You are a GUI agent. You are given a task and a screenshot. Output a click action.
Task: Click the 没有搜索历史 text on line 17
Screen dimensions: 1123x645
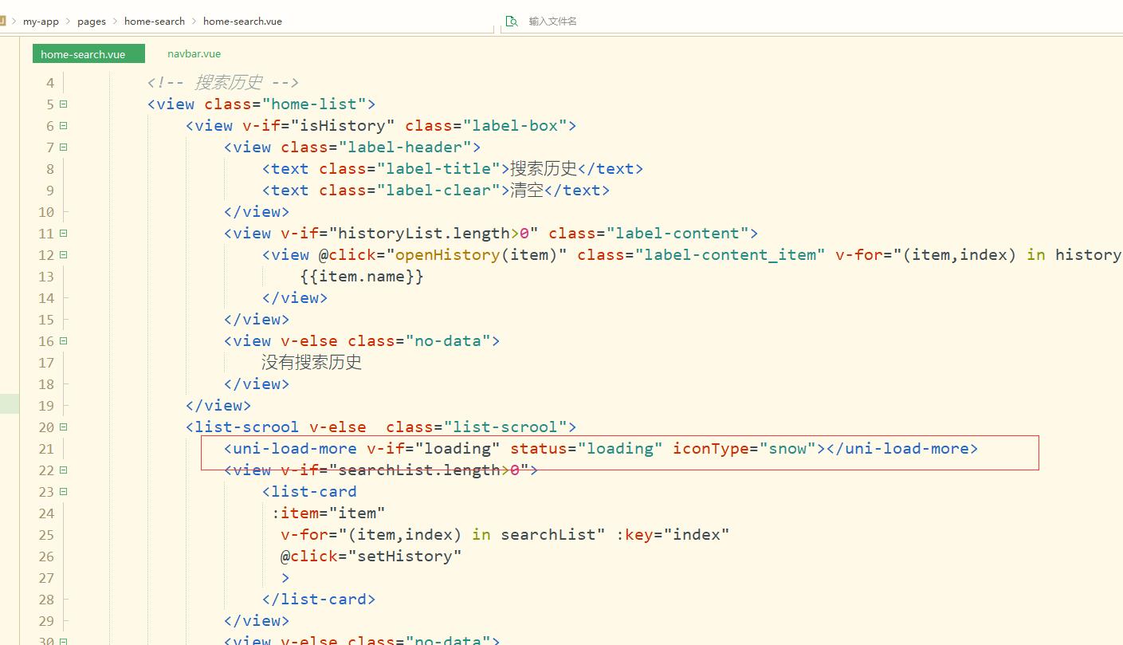(x=312, y=362)
